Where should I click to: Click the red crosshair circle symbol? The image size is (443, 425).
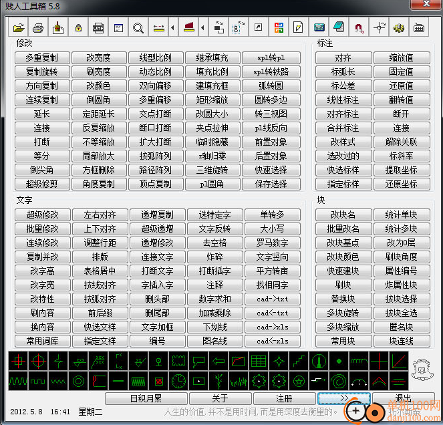[39, 361]
